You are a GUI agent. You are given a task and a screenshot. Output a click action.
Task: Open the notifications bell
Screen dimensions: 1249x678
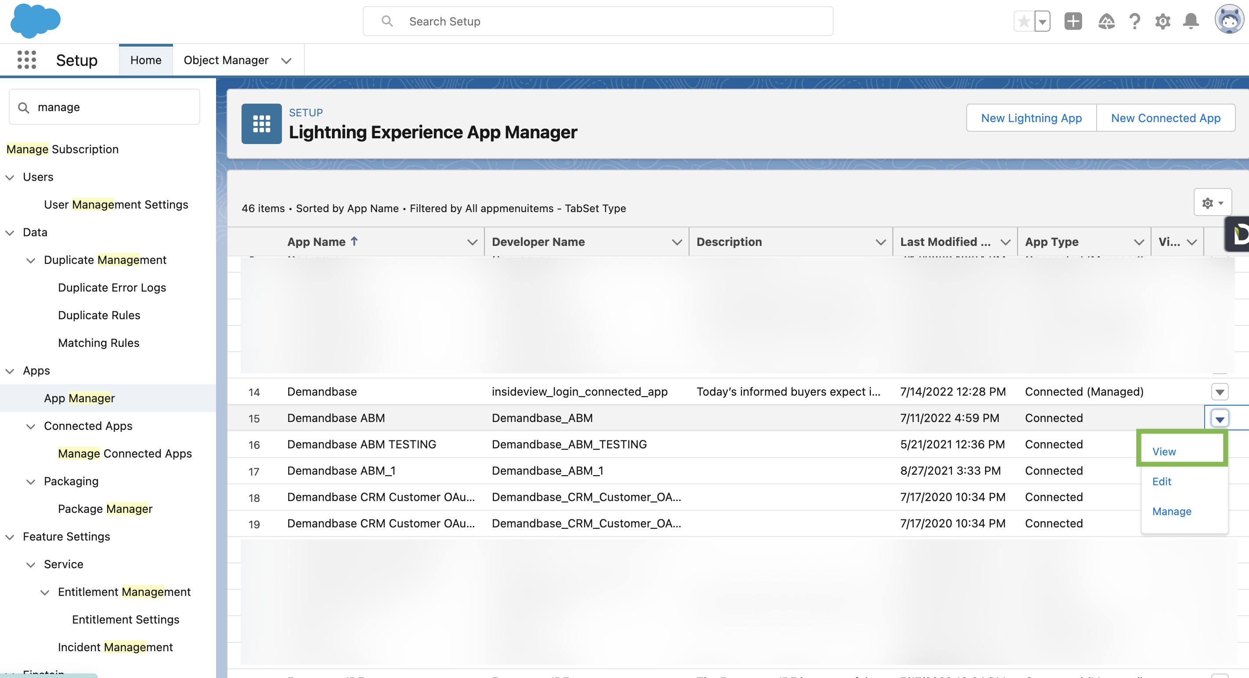tap(1190, 22)
